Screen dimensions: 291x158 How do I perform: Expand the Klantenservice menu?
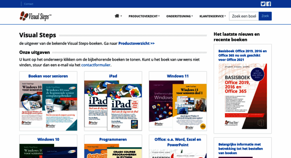212,16
